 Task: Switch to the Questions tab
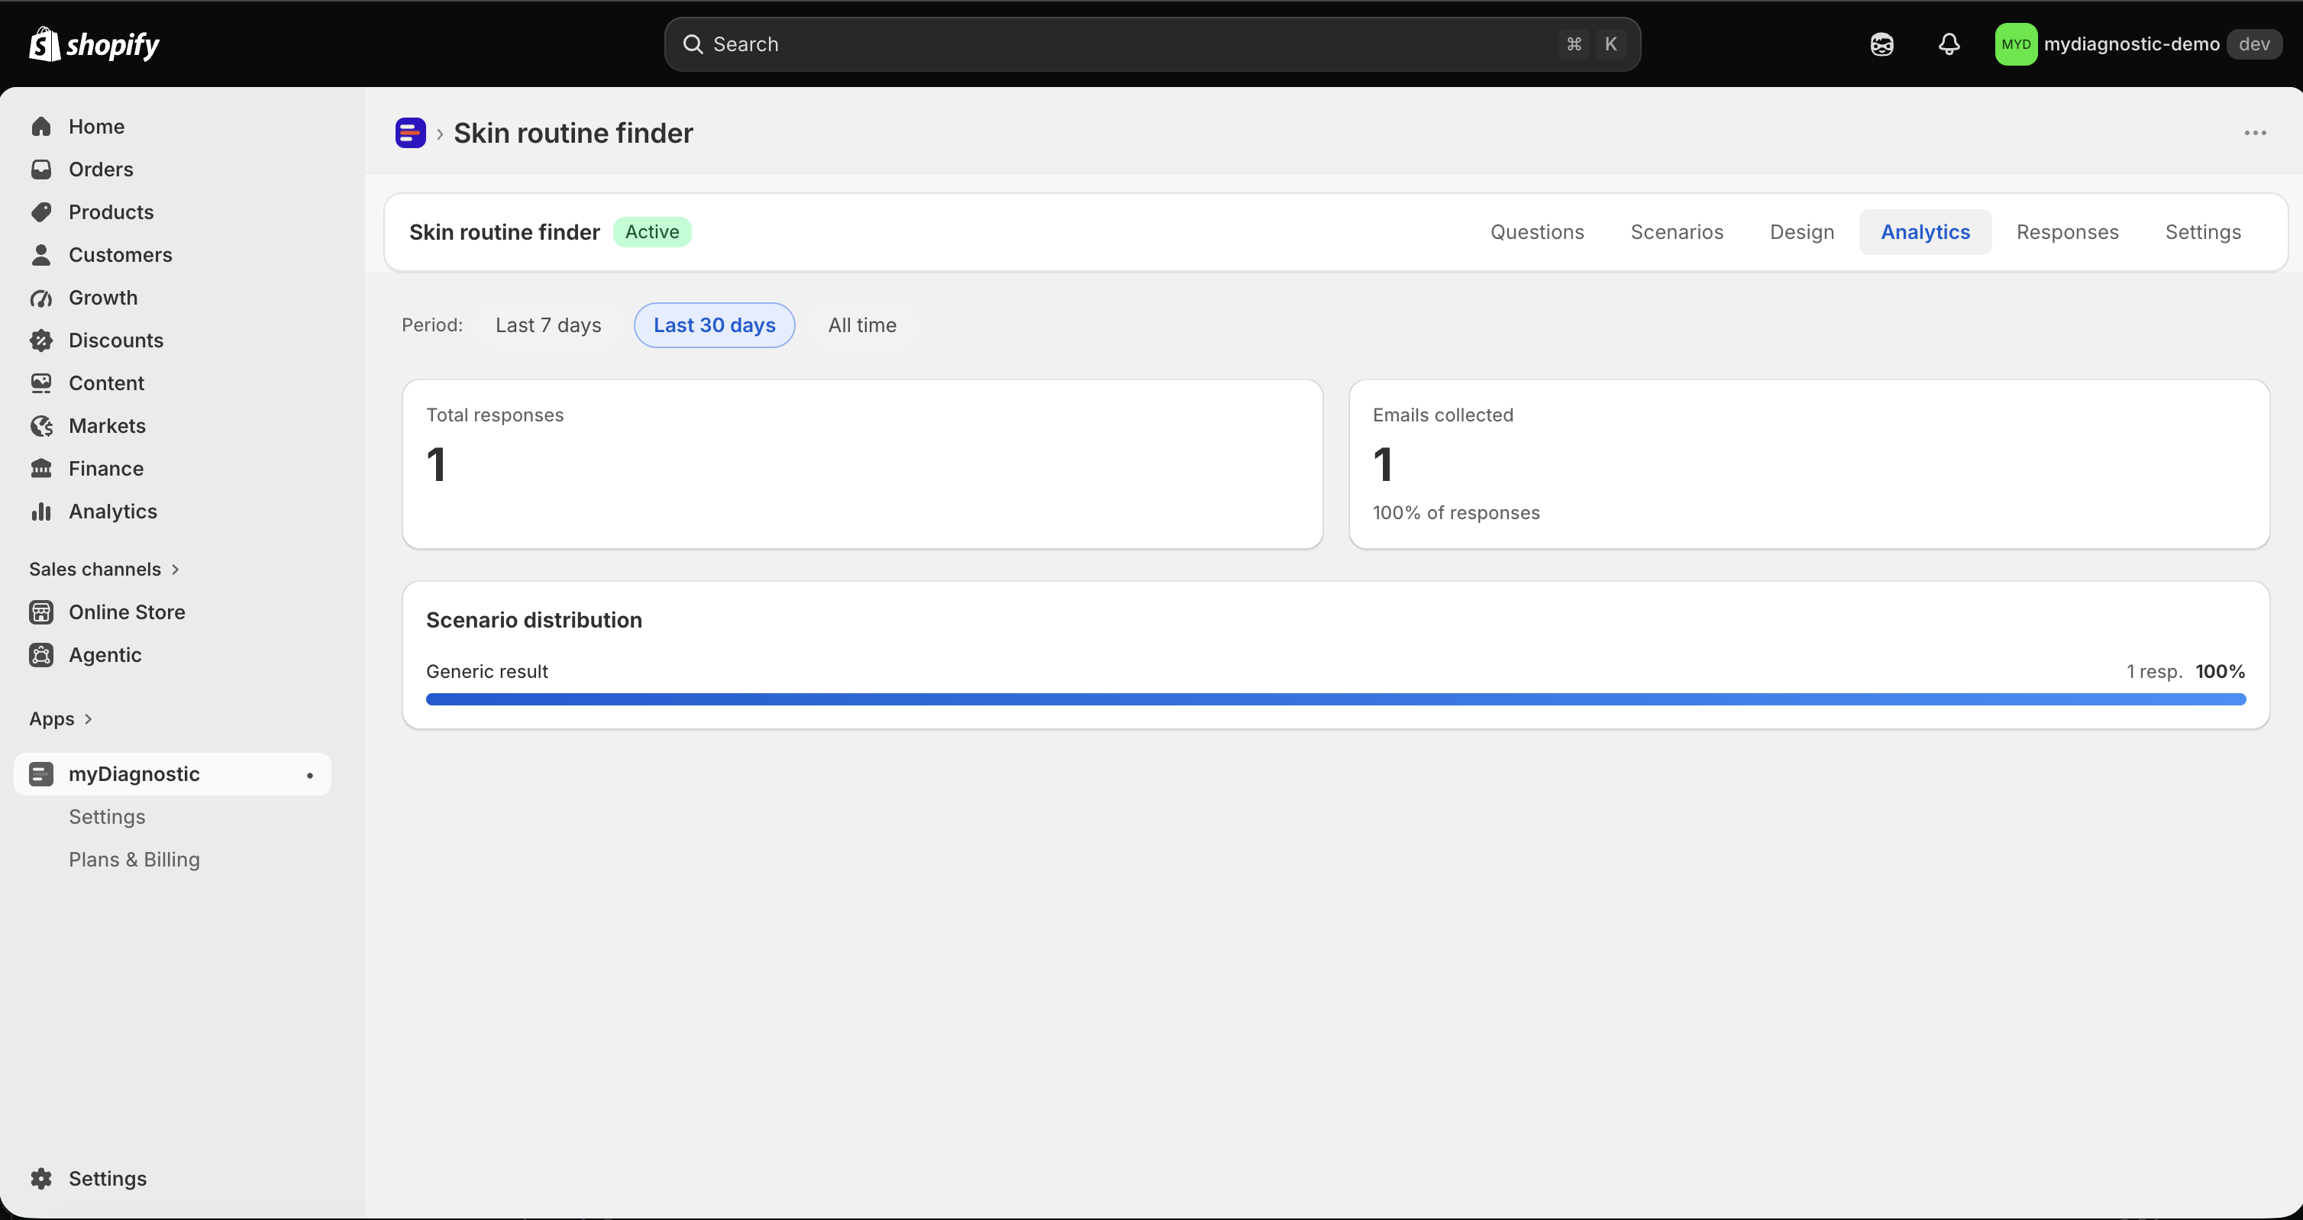(x=1537, y=232)
